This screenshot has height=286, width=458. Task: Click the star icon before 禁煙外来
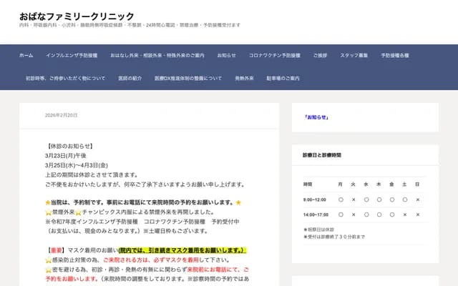point(48,212)
